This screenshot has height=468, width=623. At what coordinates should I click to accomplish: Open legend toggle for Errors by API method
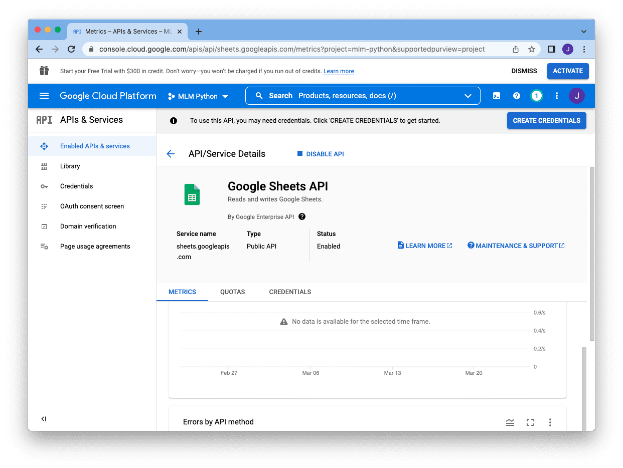[510, 422]
